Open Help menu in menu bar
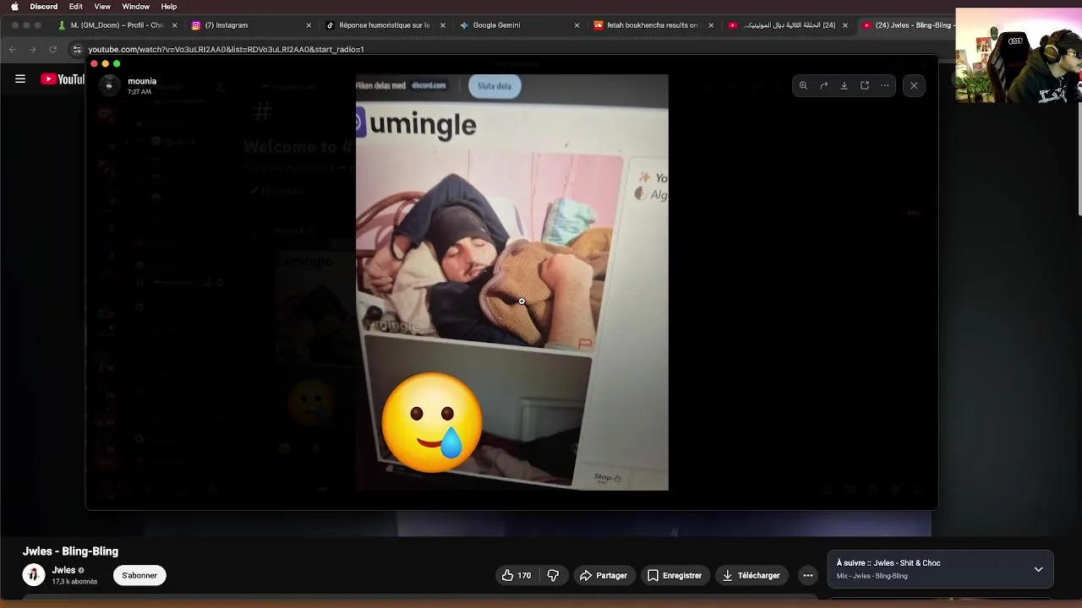Image resolution: width=1082 pixels, height=608 pixels. click(x=169, y=7)
